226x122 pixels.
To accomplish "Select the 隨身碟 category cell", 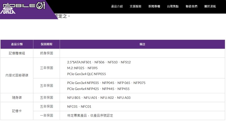I will pyautogui.click(x=17, y=98).
